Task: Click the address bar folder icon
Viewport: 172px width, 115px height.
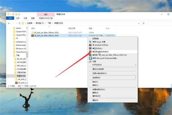Action: click(x=23, y=23)
